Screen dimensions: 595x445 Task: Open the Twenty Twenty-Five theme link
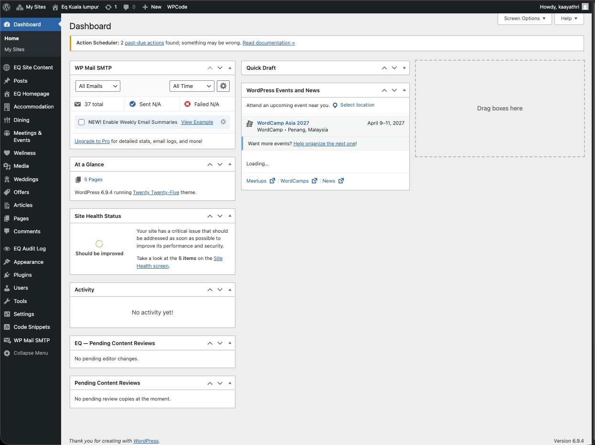(156, 192)
